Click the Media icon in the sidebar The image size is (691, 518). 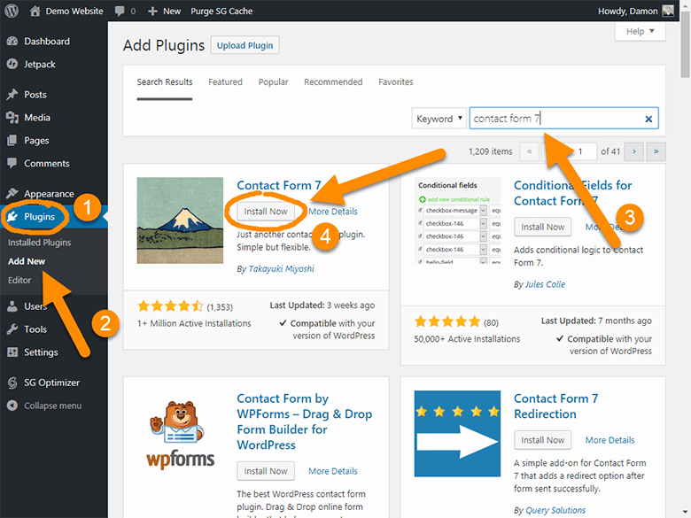coord(12,117)
